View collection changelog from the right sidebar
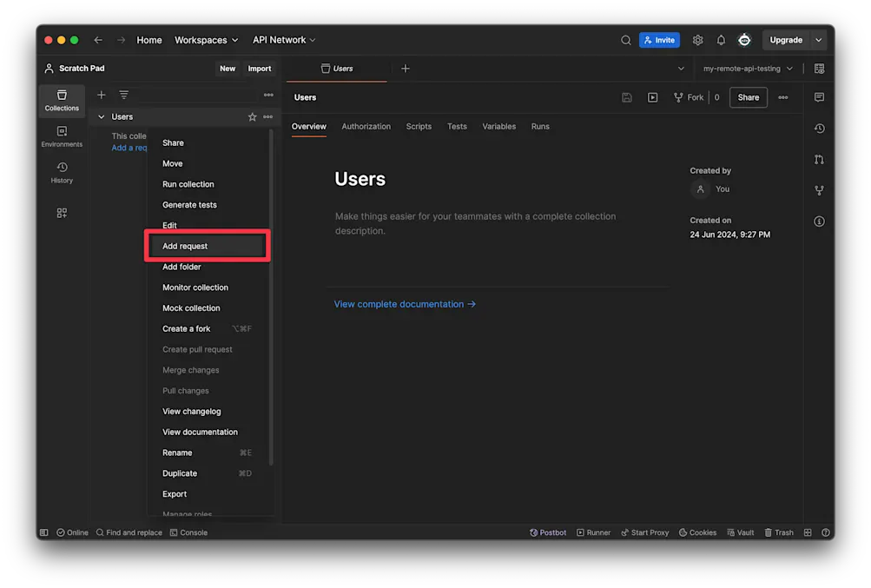Viewport: 871px width, 588px height. click(x=818, y=128)
